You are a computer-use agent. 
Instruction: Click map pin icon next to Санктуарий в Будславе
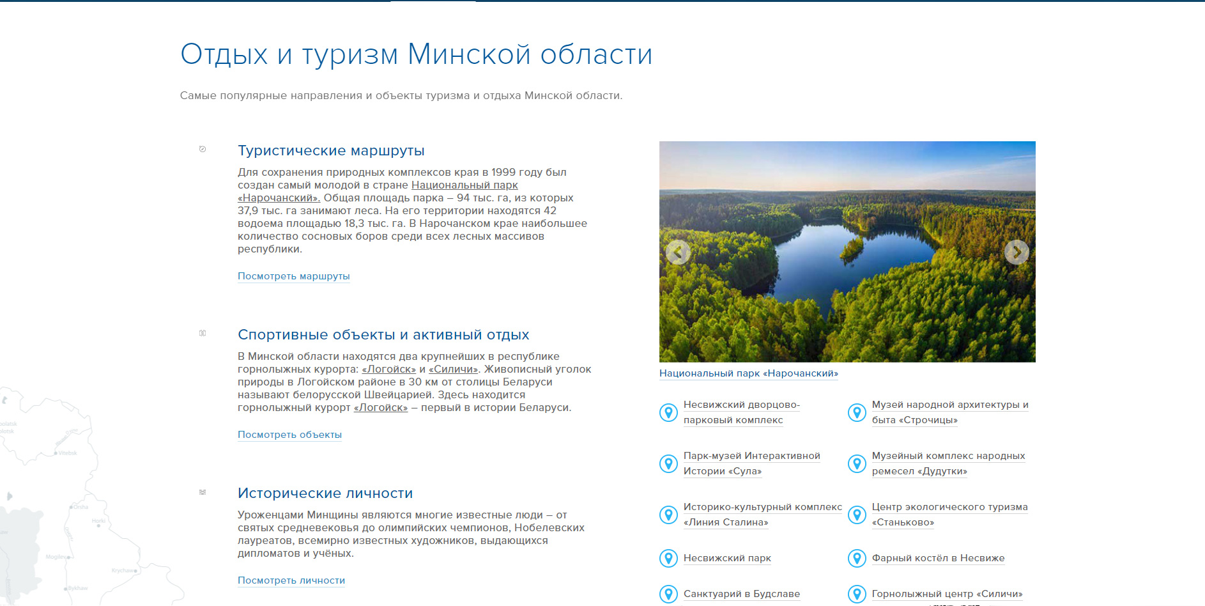tap(668, 594)
